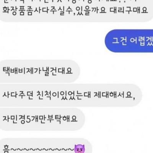Select the blue '그건 어렵겠' sent message bubble
The height and width of the screenshot is (153, 153).
[x=129, y=41]
